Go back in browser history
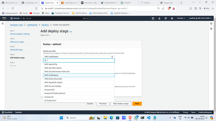This screenshot has width=216, height=121. tap(3, 8)
